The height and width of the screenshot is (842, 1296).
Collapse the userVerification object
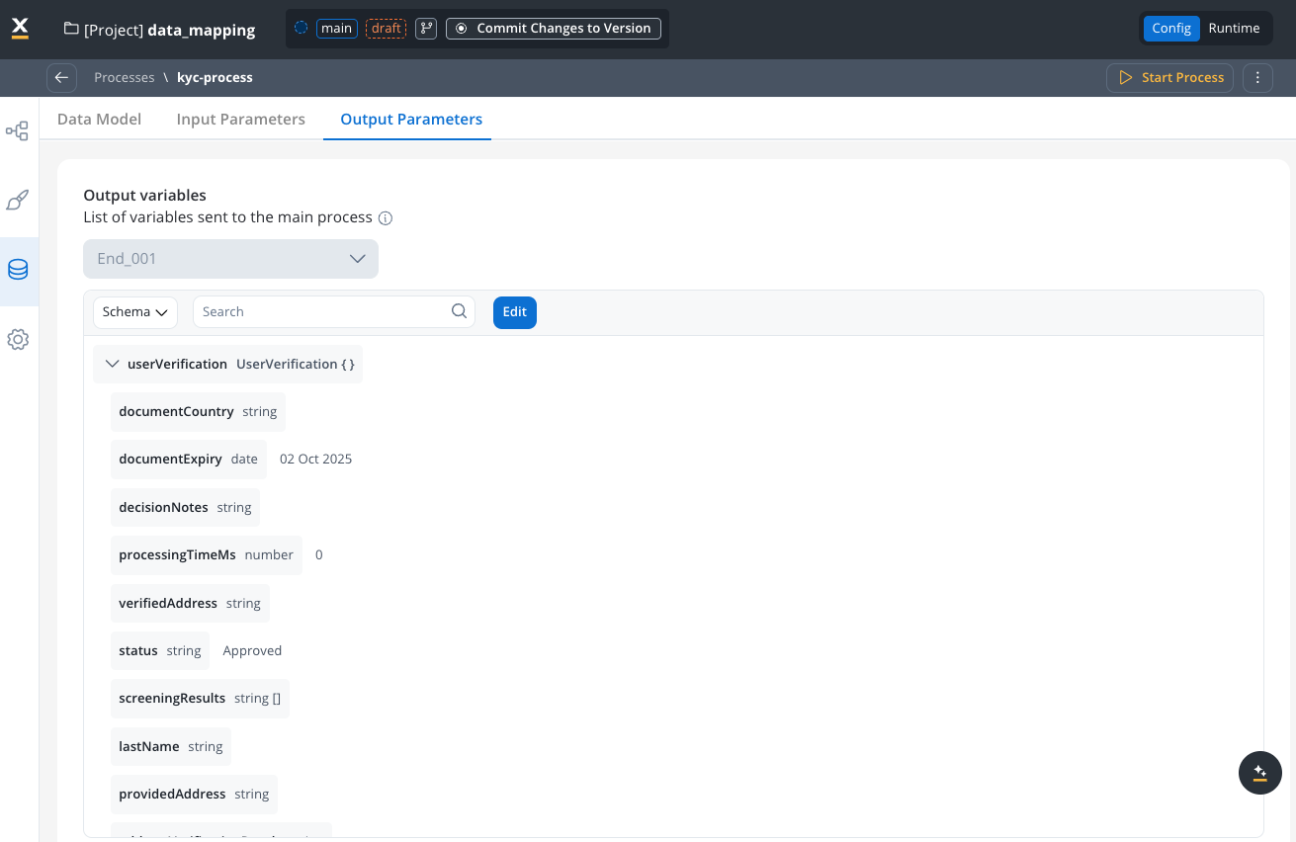click(112, 364)
